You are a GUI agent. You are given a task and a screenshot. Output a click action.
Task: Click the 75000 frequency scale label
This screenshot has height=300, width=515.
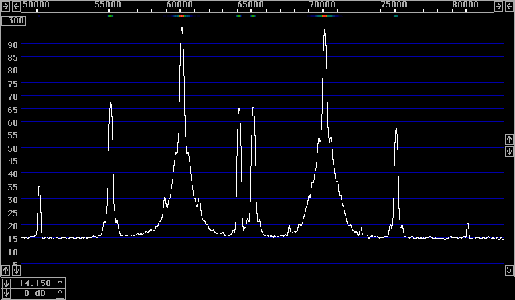(394, 5)
